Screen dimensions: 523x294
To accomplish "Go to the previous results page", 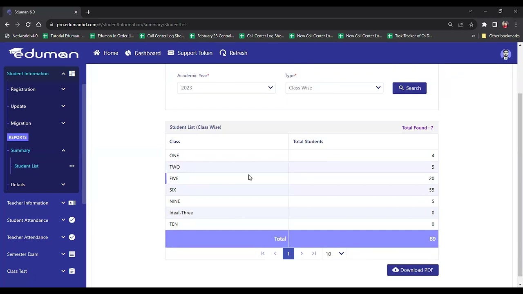I will 275,254.
